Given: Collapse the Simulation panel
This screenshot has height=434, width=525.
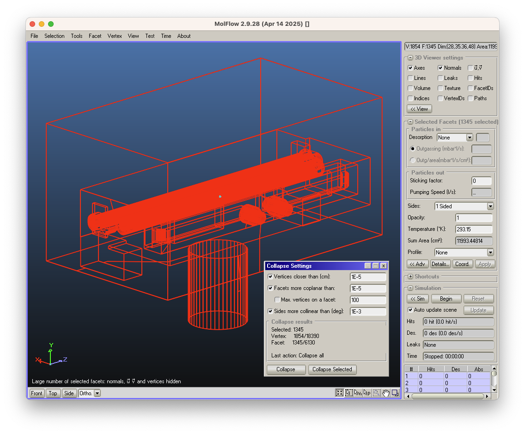Looking at the screenshot, I should coord(410,288).
